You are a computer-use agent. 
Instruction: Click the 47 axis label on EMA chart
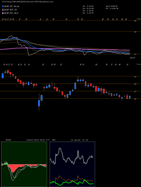135,54
